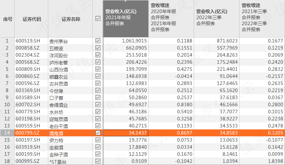Toggle the checkbox in 洋河股份 row

pos(98,55)
